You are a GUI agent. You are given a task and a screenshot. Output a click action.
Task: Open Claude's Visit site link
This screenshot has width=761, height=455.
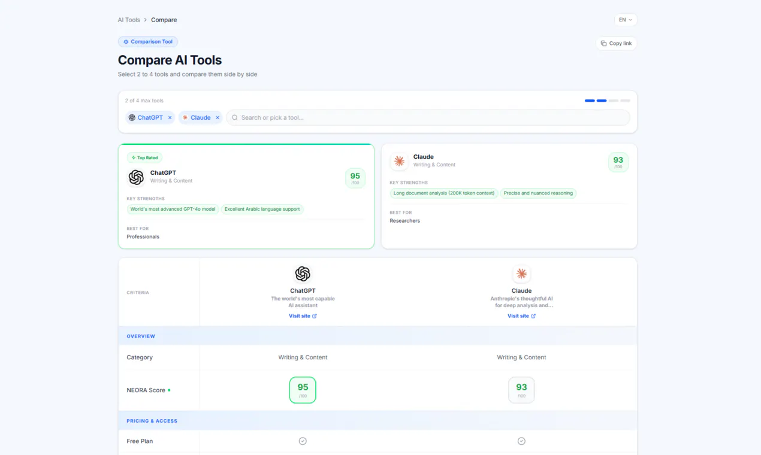coord(521,316)
